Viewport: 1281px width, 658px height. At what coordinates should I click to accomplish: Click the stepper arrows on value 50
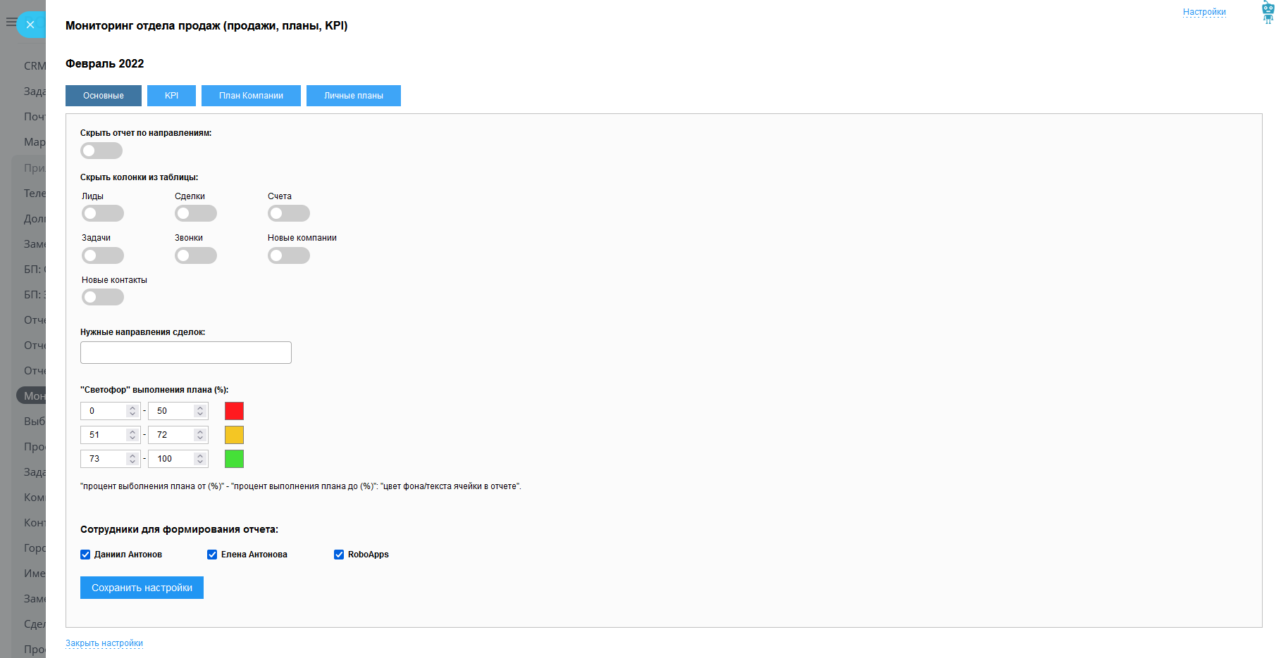[x=200, y=411]
